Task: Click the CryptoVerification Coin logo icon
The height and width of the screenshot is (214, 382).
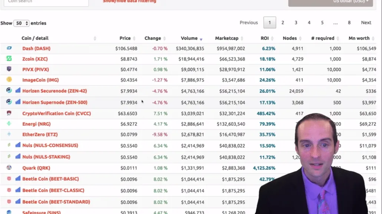Action: click(9, 113)
